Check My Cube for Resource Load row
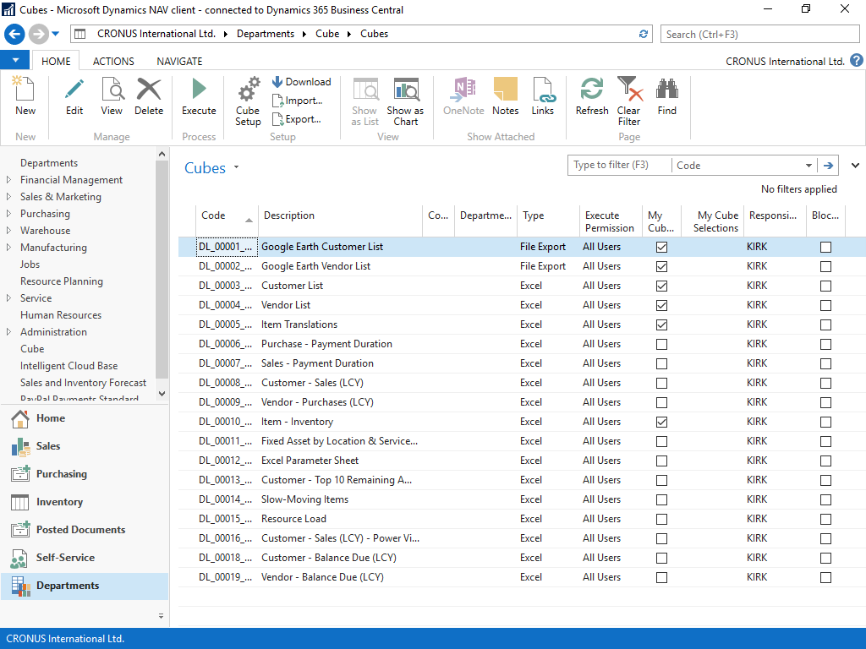Viewport: 866px width, 649px height. pos(661,520)
